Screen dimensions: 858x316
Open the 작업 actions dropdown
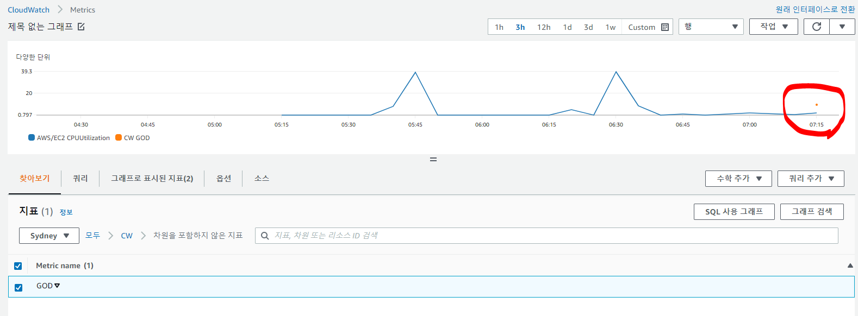click(x=773, y=27)
